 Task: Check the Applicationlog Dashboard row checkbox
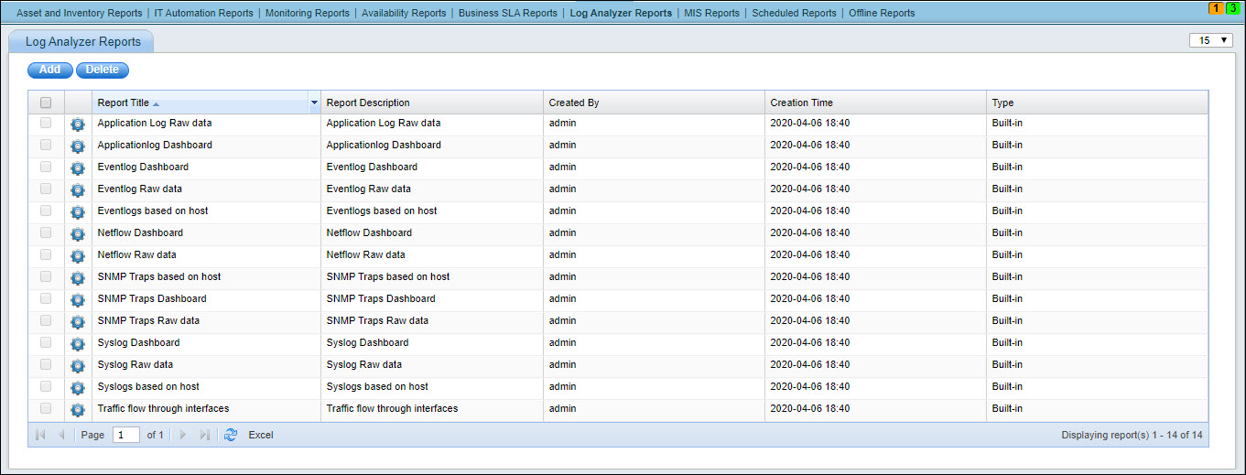46,145
